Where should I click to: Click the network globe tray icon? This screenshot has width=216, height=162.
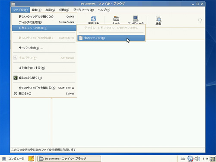pyautogui.click(x=190, y=159)
